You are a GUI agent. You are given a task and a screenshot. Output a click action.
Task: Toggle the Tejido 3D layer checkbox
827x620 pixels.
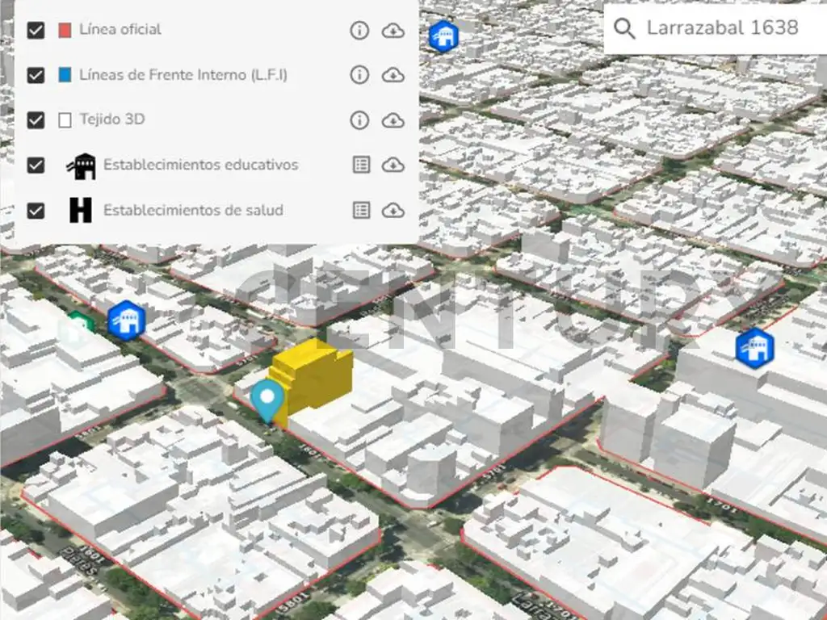[36, 120]
